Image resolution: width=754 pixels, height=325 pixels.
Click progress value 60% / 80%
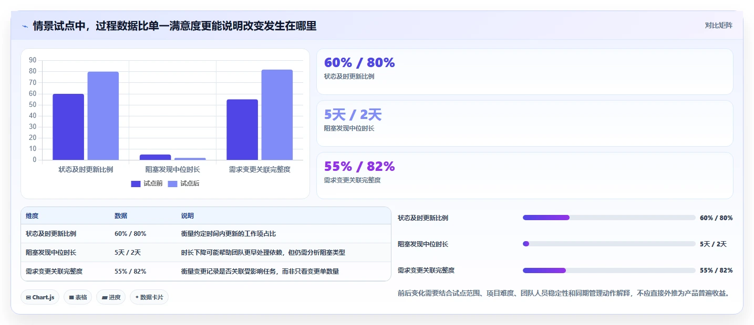716,218
